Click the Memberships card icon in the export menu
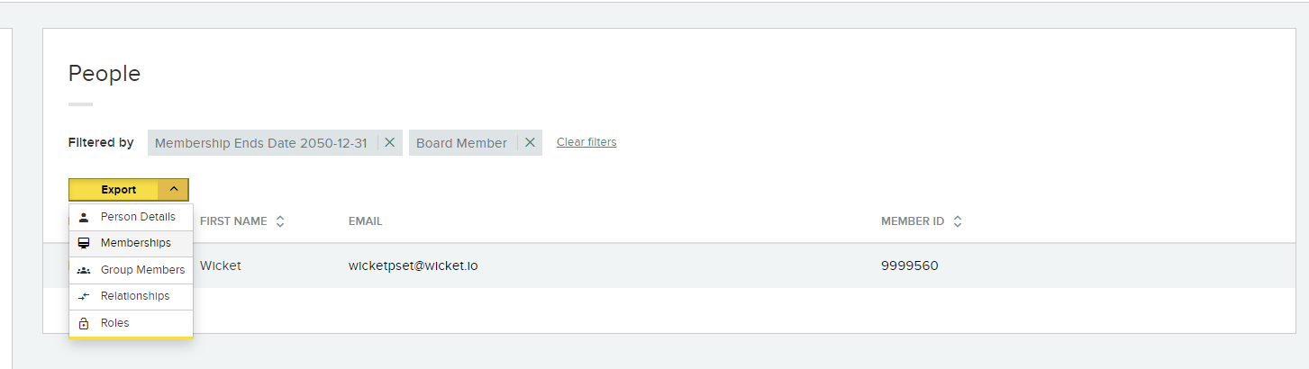The height and width of the screenshot is (369, 1309). coord(84,243)
